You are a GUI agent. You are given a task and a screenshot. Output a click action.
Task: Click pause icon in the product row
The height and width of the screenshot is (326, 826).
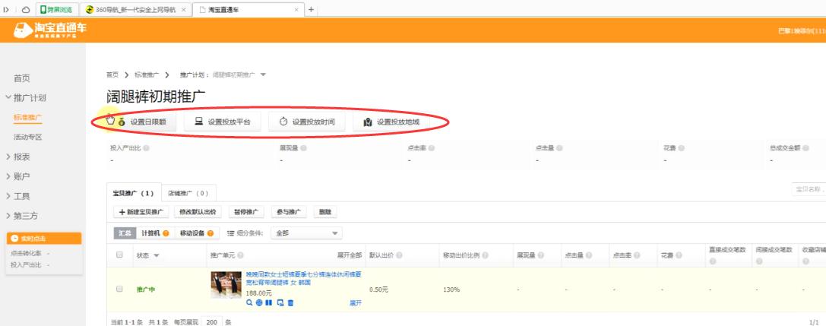269,303
